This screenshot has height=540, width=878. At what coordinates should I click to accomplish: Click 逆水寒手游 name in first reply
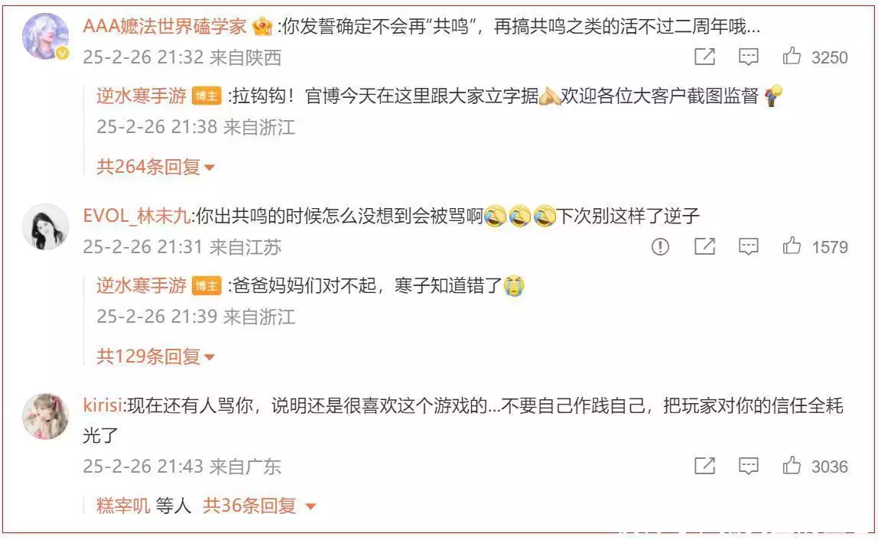[141, 96]
